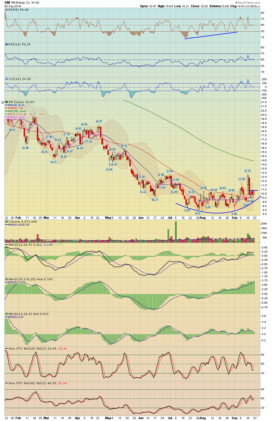
Task: Click the MACD(12,26,9) Hist panel icon
Action: (6, 314)
